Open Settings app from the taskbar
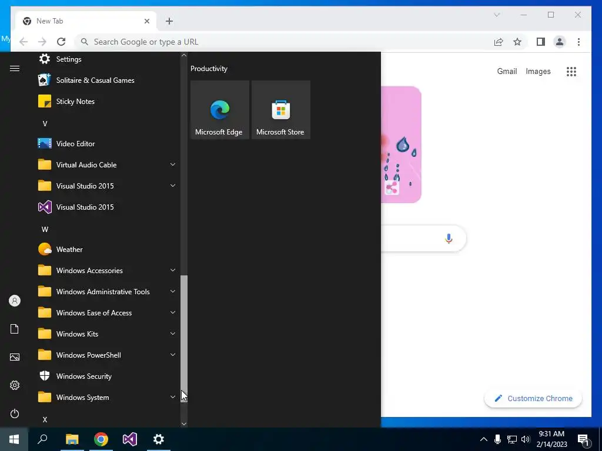 [159, 439]
